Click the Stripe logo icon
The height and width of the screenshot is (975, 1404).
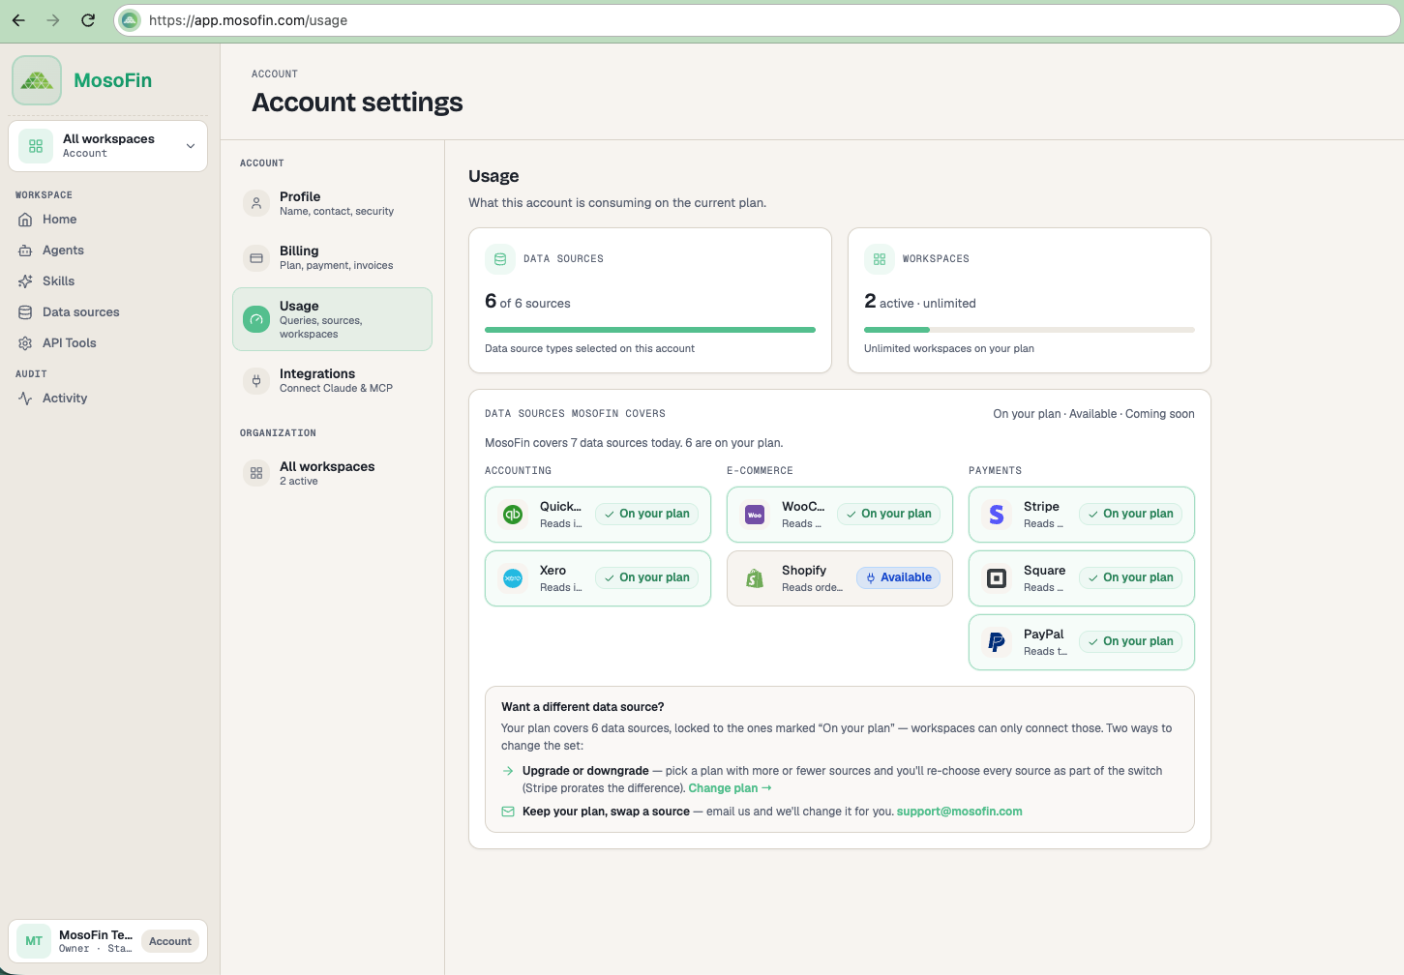(x=997, y=515)
